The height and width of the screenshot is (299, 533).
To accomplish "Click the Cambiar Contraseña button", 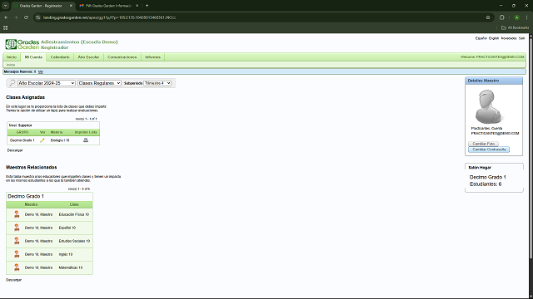I will point(489,149).
